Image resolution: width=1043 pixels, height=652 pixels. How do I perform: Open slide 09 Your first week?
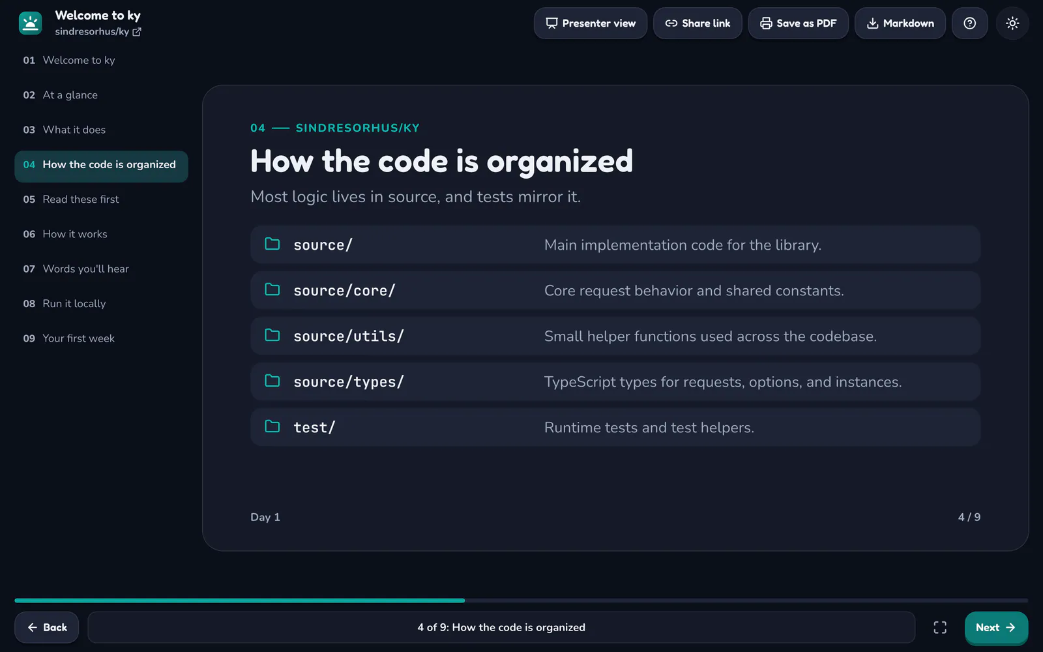tap(101, 338)
